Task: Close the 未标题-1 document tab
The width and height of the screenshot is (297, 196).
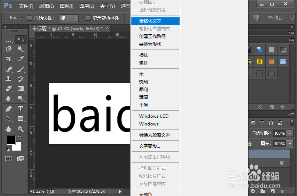Action: [x=107, y=28]
